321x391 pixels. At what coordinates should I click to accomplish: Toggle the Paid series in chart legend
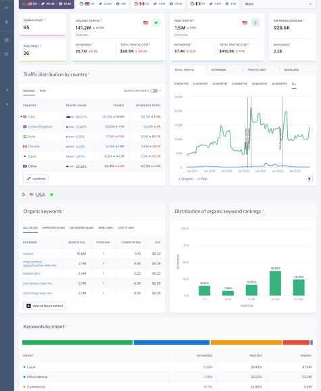coord(202,179)
